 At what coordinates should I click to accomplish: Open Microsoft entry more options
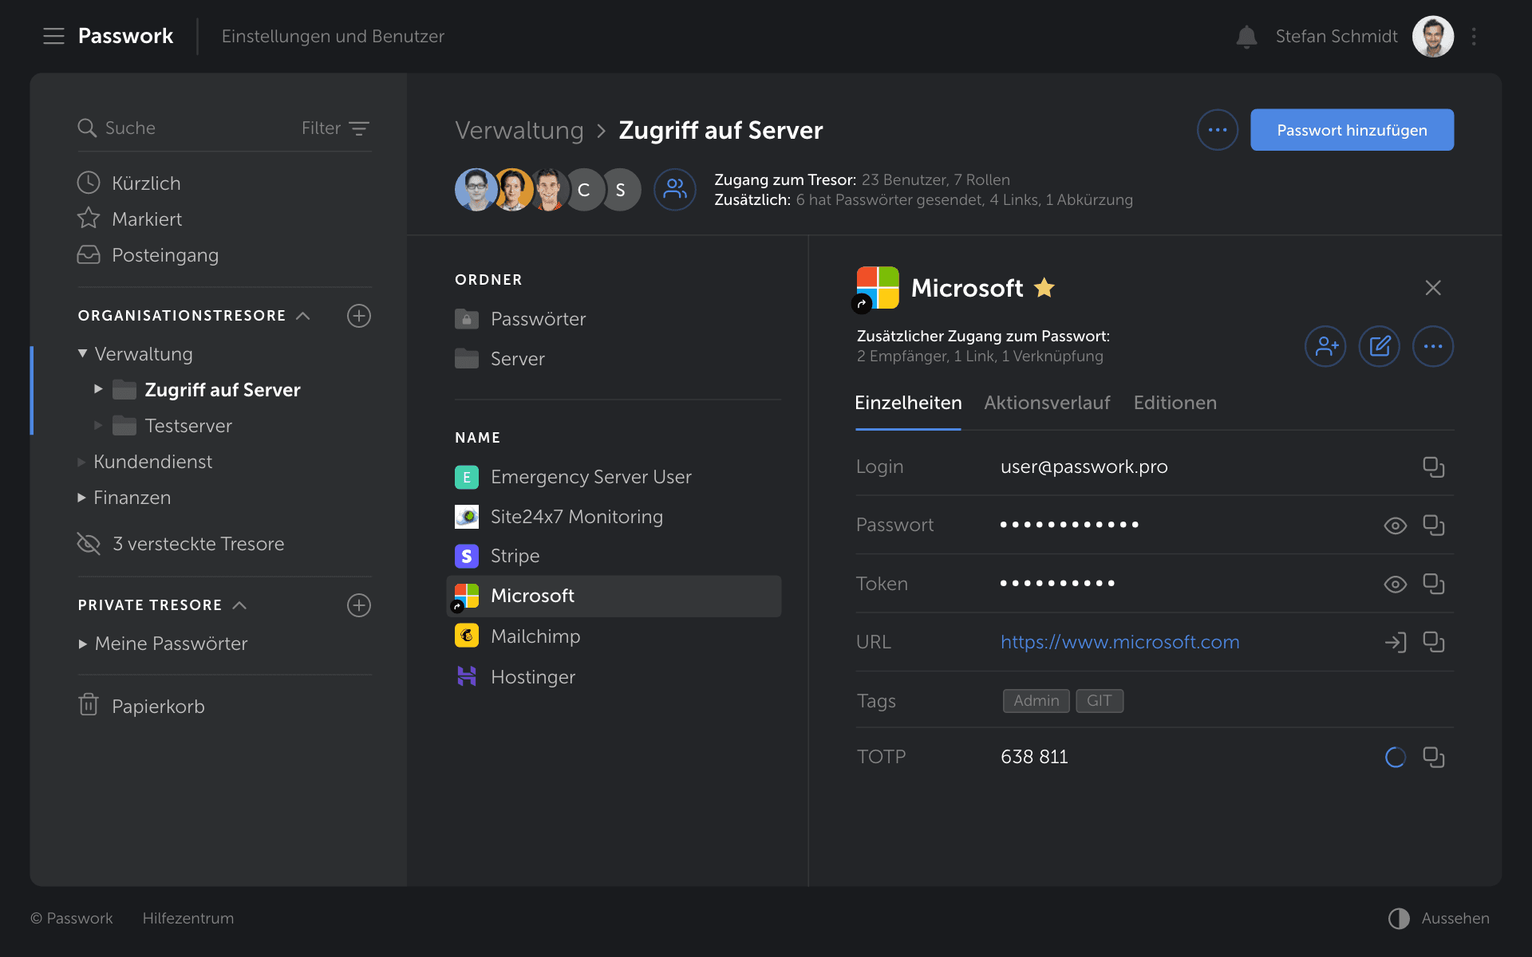[1433, 346]
